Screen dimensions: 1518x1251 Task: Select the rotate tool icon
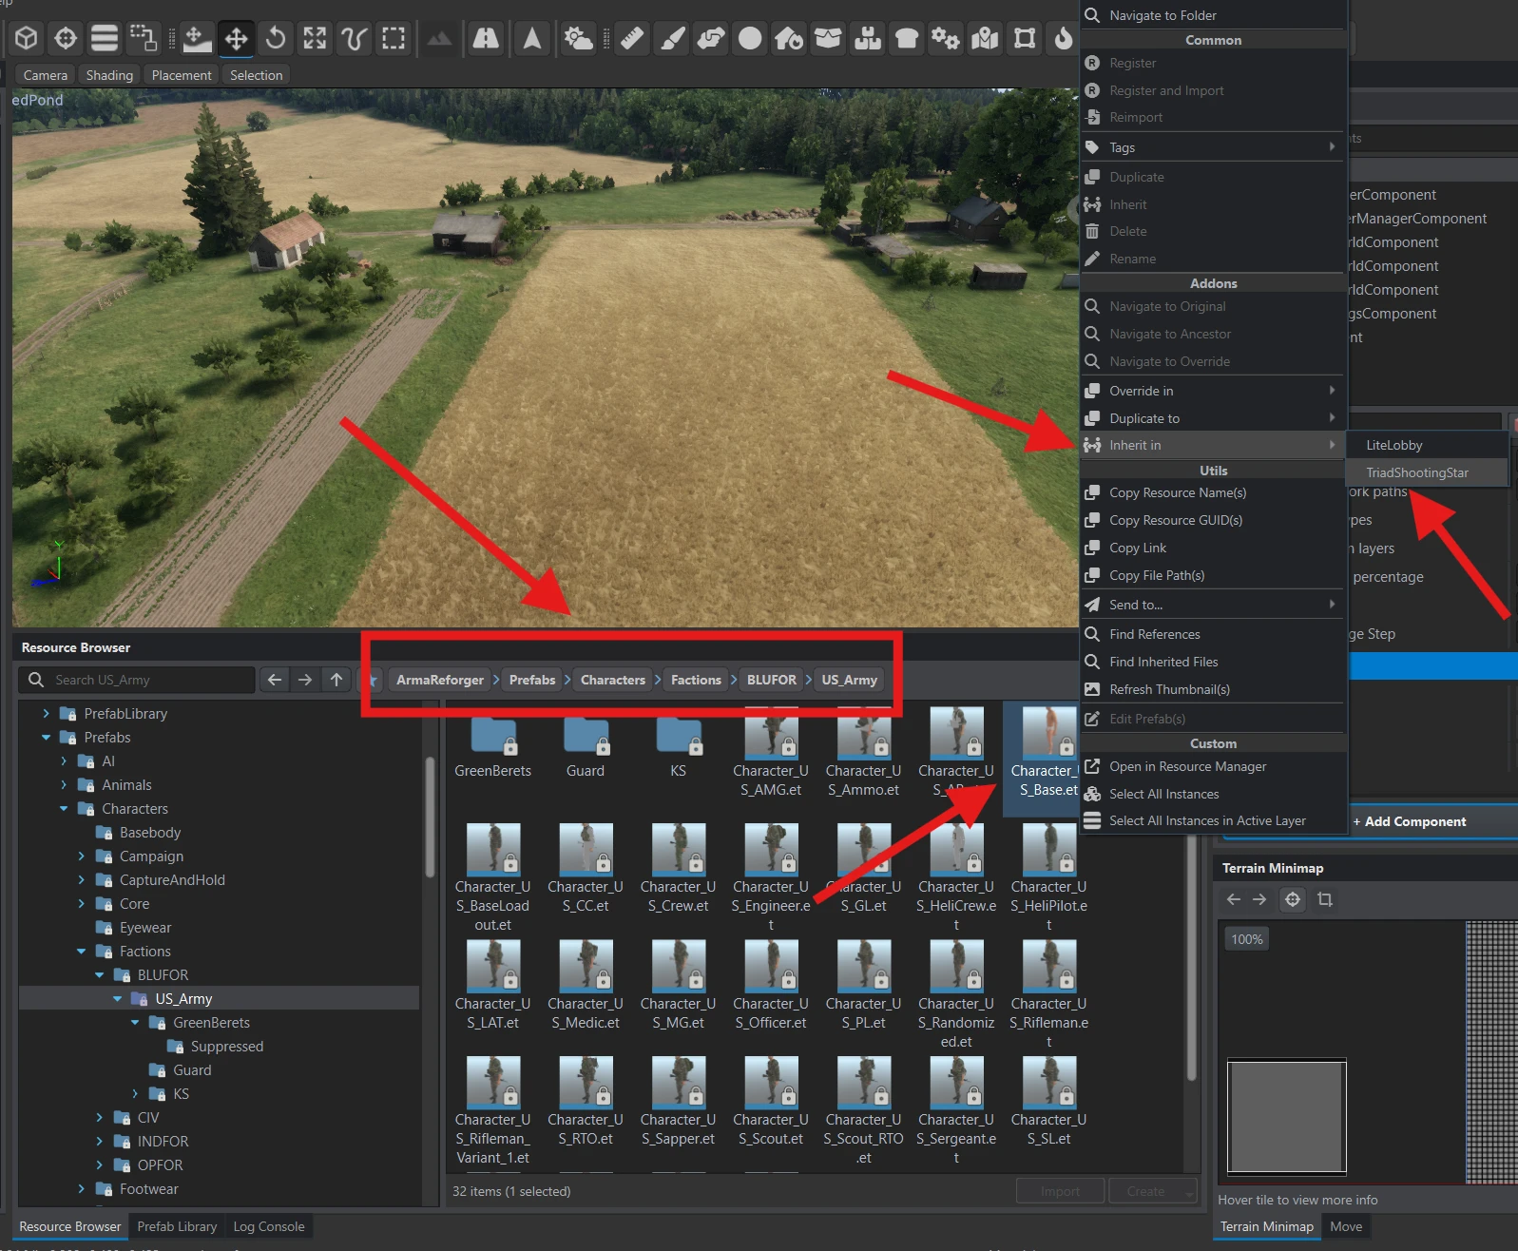[x=276, y=38]
